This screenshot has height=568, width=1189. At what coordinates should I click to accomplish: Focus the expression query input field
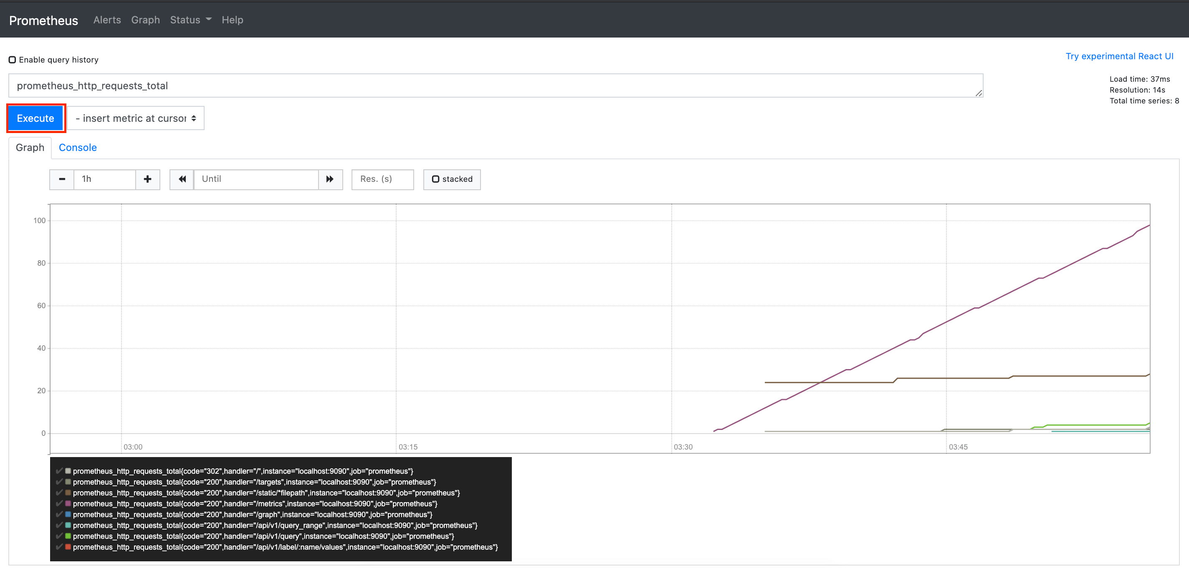click(496, 86)
